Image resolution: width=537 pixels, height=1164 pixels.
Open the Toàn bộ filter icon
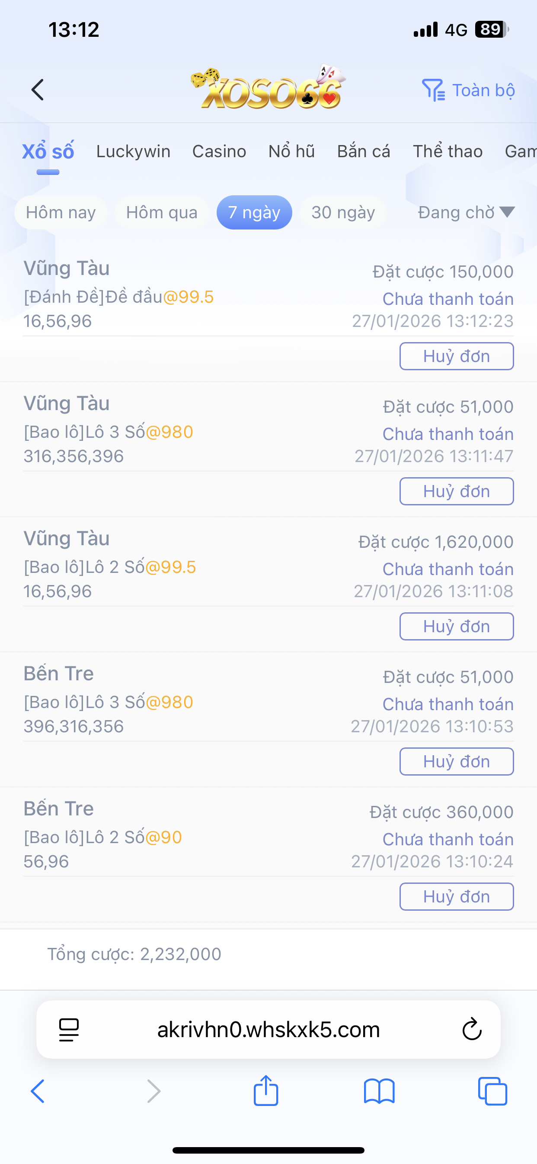tap(433, 90)
